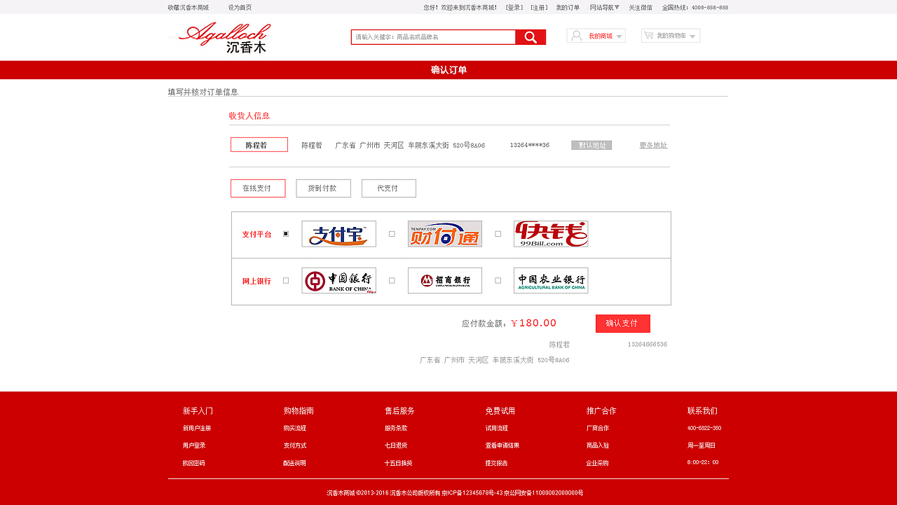This screenshot has height=505, width=897.
Task: Open footer link 十五日换货
Action: (399, 463)
